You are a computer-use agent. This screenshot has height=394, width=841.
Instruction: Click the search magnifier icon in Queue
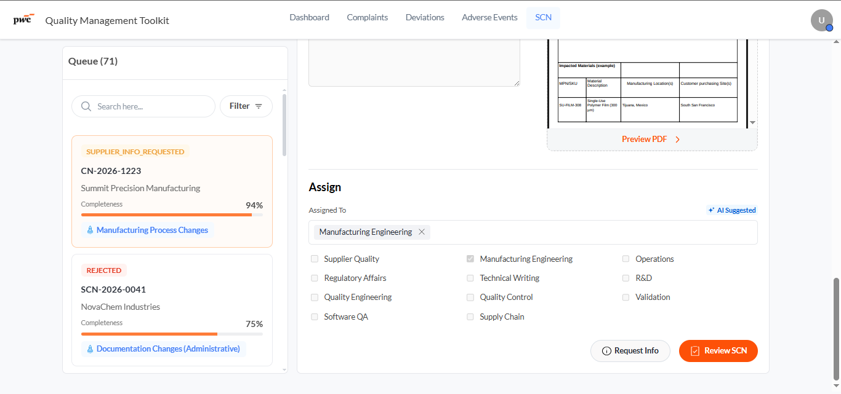[86, 106]
